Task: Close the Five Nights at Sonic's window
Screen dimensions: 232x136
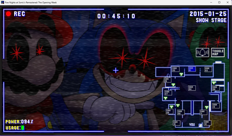Action: click(x=228, y=2)
